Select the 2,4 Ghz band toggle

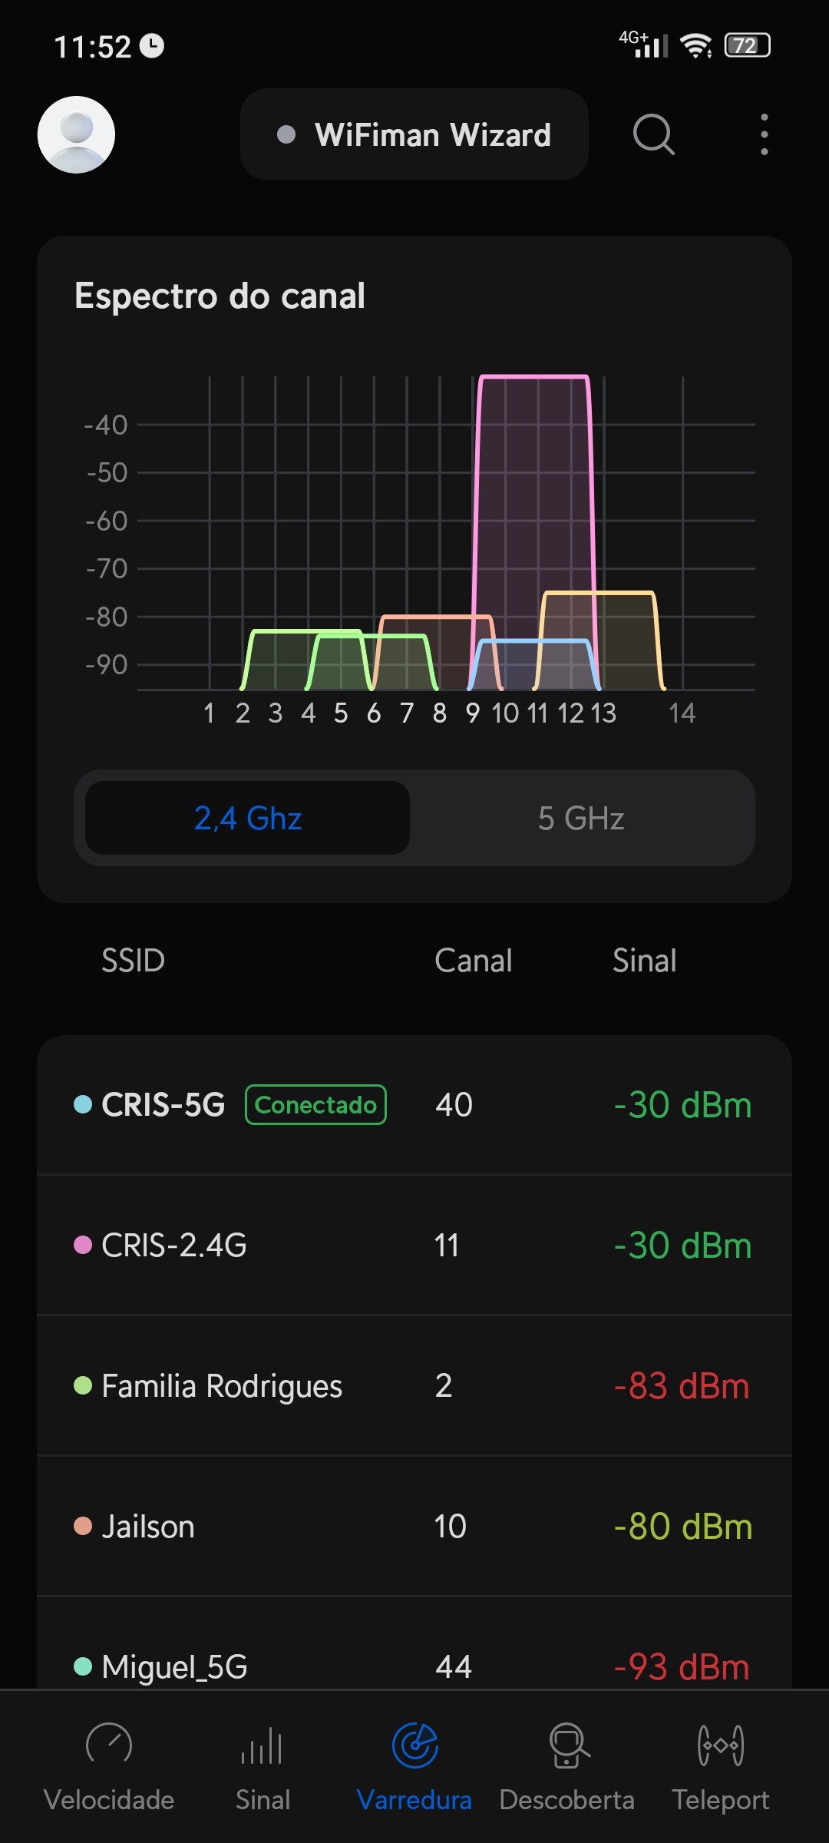point(247,818)
